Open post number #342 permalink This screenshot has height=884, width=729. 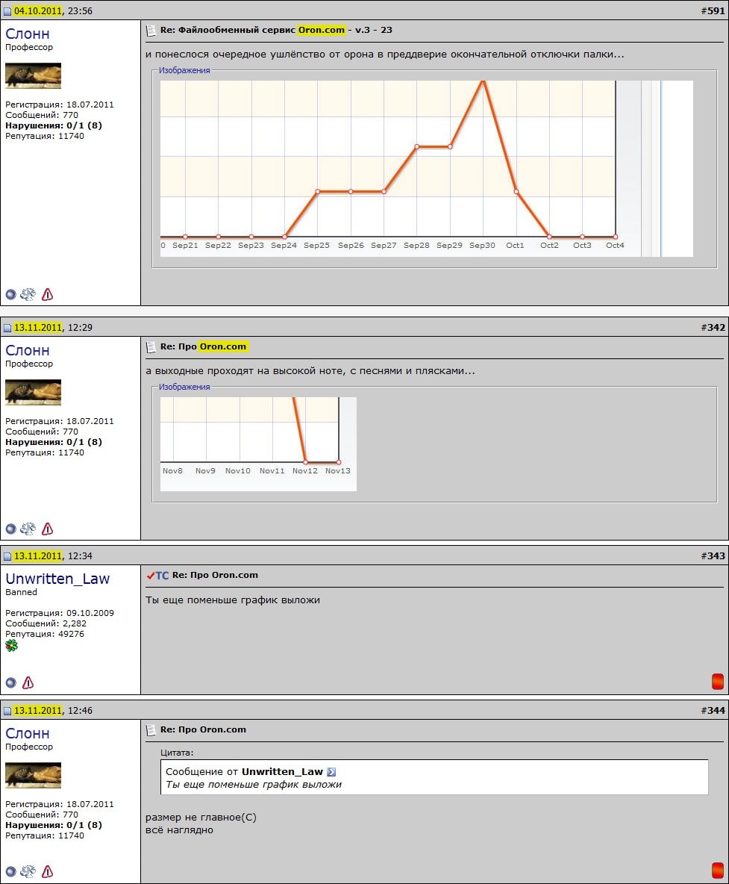point(713,328)
